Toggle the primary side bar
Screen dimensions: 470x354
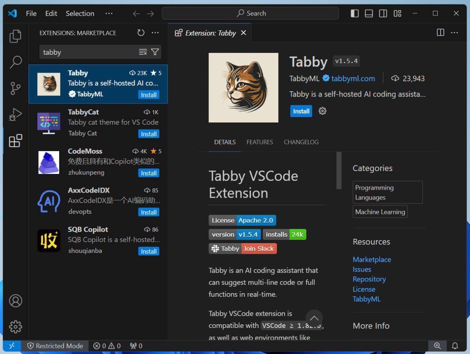[x=355, y=14]
